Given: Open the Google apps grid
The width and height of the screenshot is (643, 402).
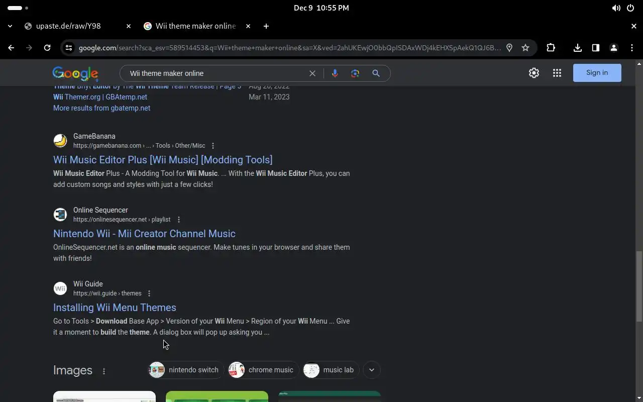Looking at the screenshot, I should 557,73.
